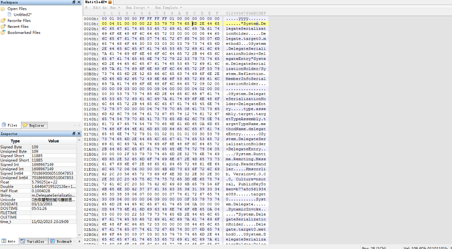Select the Double row
The image size is (452, 249).
click(38, 186)
